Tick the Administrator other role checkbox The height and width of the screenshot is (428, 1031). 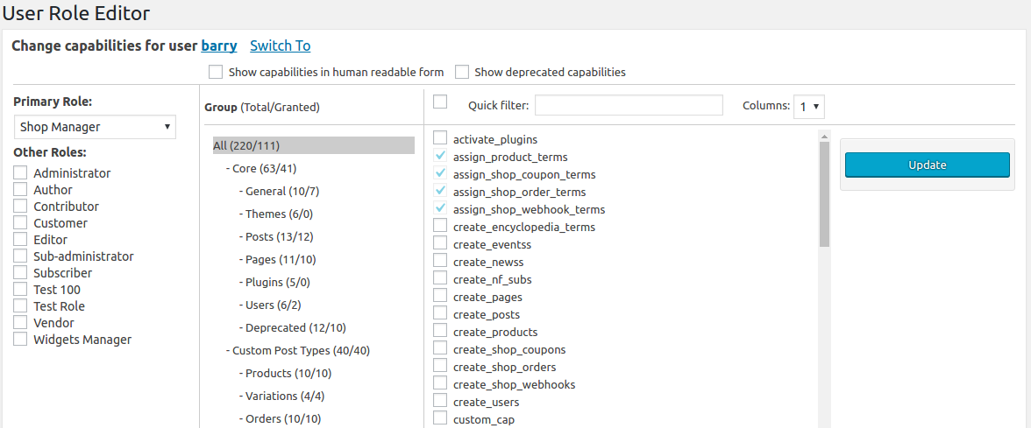point(20,173)
